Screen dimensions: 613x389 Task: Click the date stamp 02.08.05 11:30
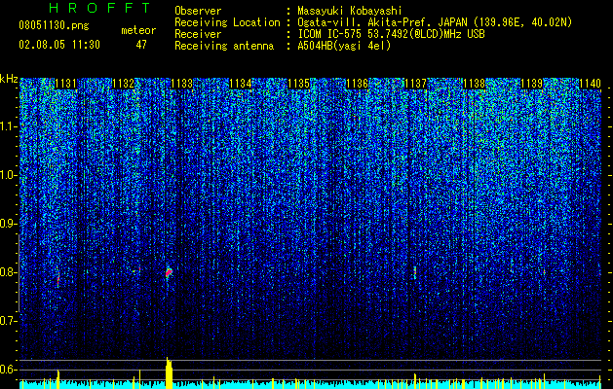(x=59, y=45)
